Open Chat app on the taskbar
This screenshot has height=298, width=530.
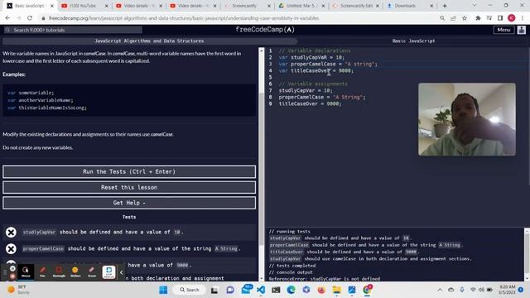230,290
